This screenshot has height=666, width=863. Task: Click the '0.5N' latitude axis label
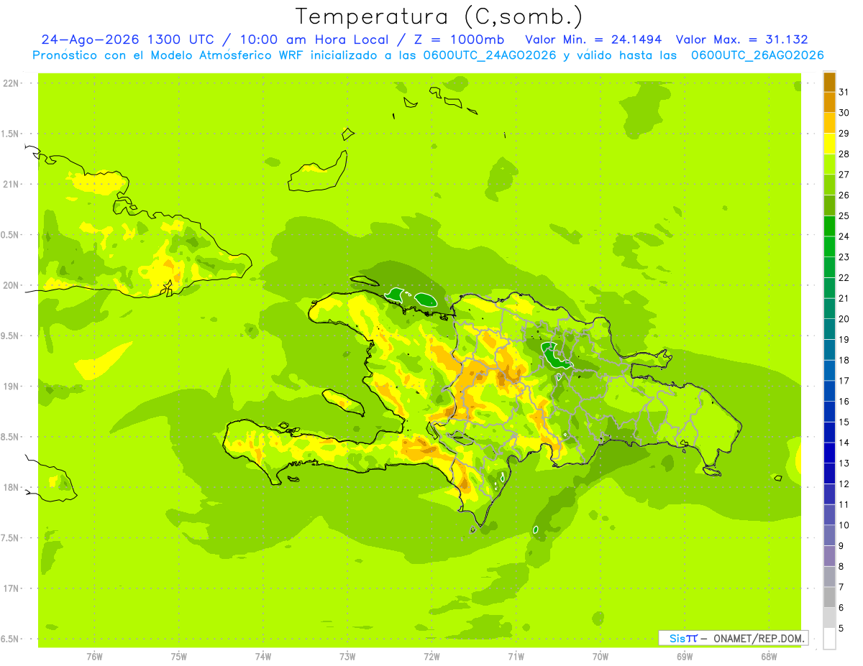coord(11,235)
